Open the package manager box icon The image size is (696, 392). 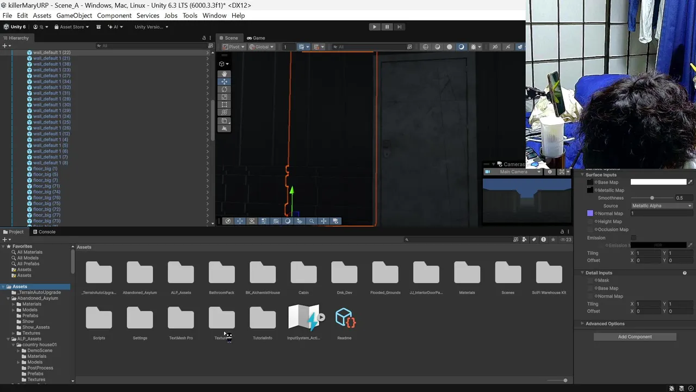coord(98,27)
